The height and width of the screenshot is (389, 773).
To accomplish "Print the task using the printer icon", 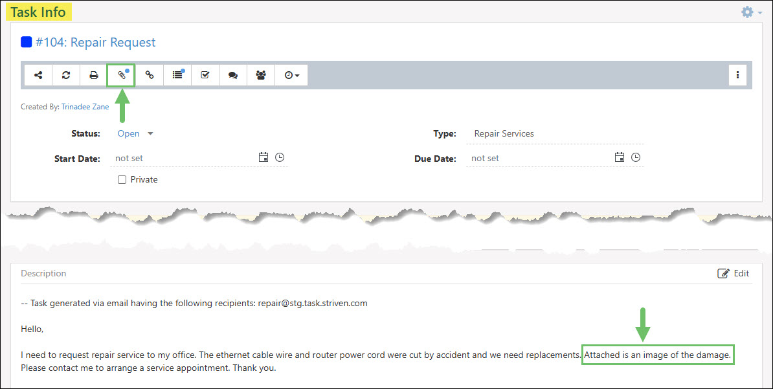I will 93,74.
